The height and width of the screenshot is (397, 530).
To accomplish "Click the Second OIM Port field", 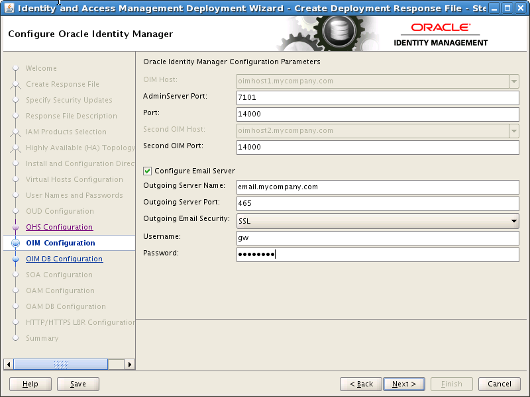I will (378, 148).
